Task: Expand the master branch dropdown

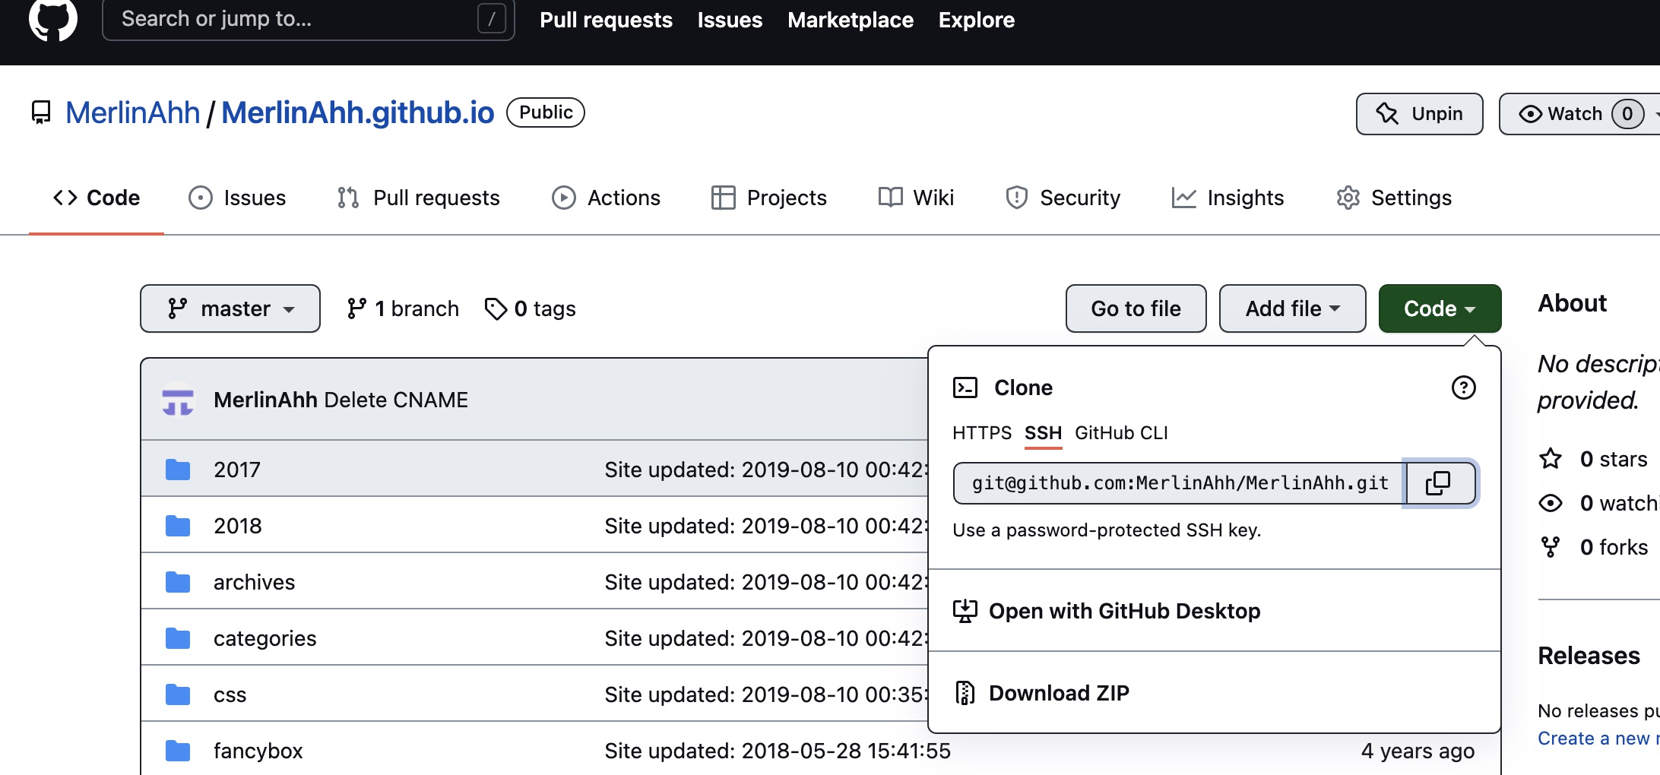Action: tap(230, 308)
